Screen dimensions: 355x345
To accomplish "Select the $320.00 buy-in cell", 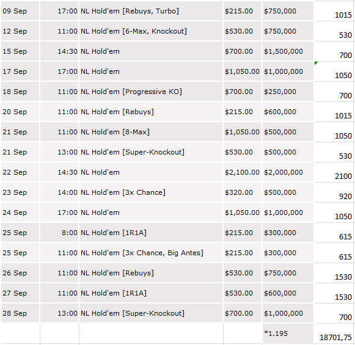I will (x=243, y=192).
